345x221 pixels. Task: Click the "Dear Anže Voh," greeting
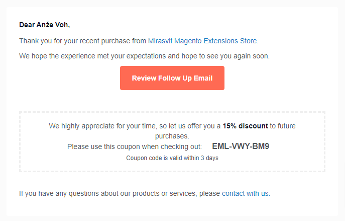pos(44,24)
